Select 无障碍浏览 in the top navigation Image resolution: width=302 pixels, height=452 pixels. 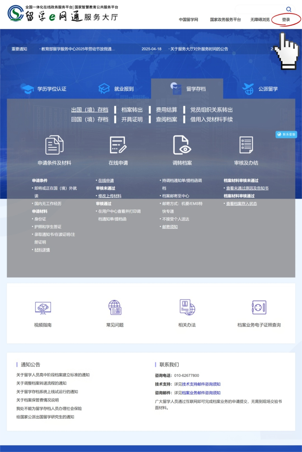click(x=260, y=20)
